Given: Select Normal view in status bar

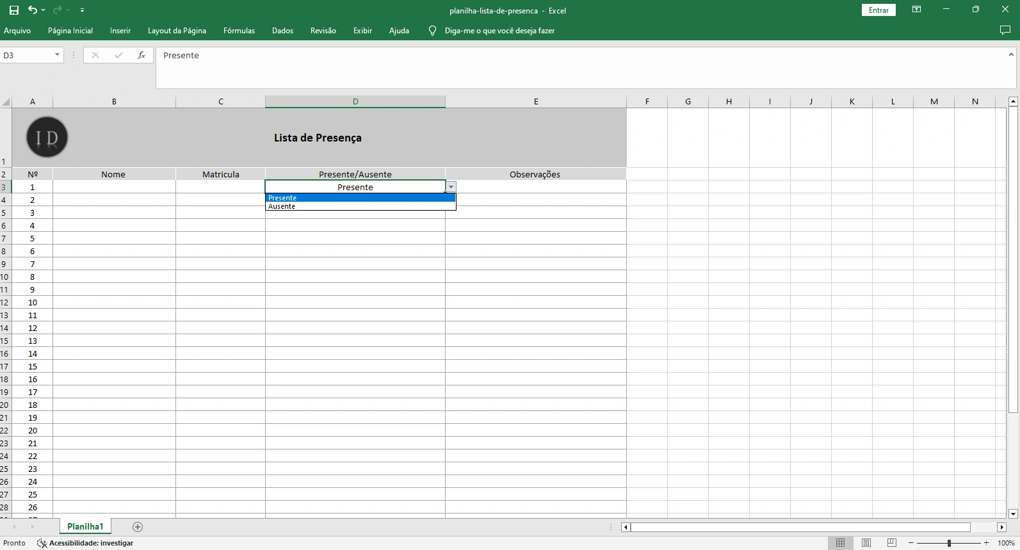Looking at the screenshot, I should point(840,543).
